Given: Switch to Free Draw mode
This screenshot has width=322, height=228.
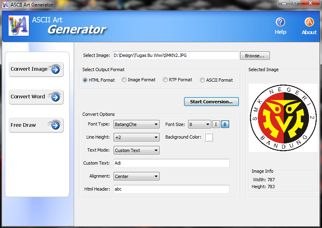Looking at the screenshot, I should point(36,125).
